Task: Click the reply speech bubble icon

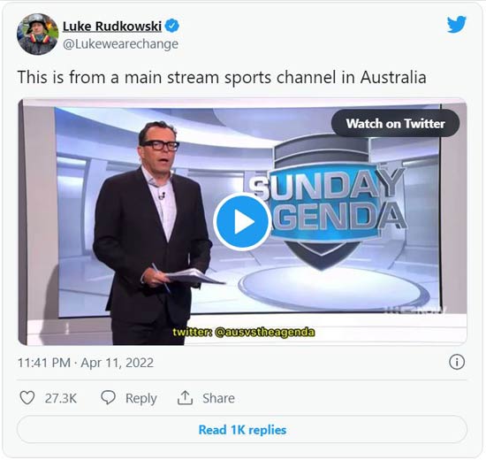Action: pos(109,397)
